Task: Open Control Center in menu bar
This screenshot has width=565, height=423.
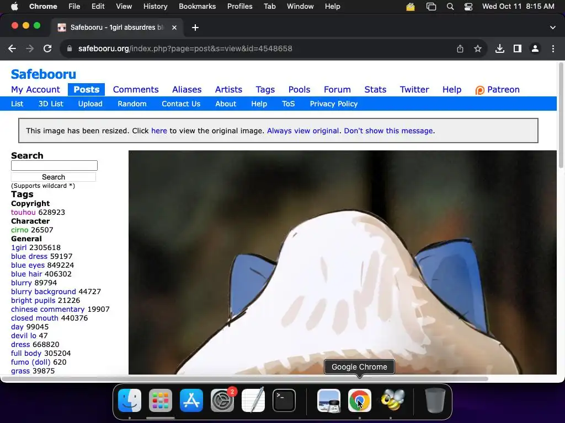Action: [x=468, y=7]
